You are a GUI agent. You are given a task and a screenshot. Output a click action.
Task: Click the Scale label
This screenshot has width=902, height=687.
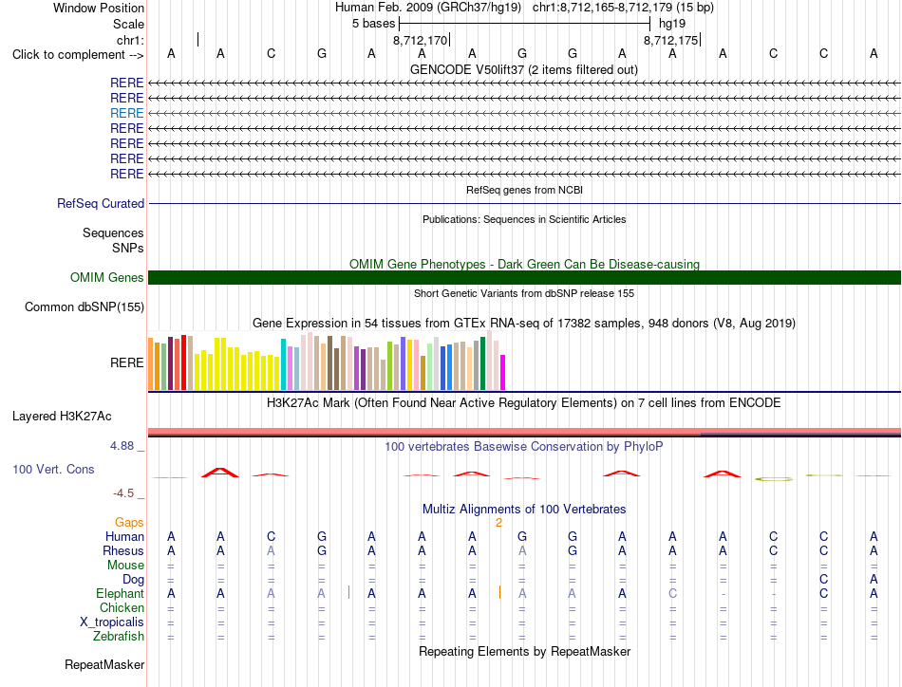coord(128,24)
